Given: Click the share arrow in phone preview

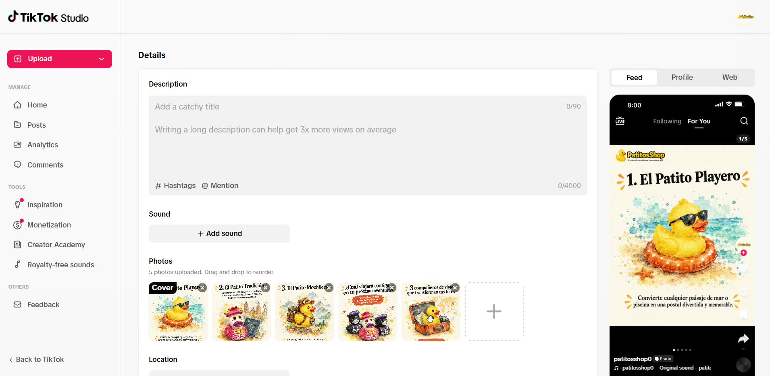Looking at the screenshot, I should click(x=743, y=339).
